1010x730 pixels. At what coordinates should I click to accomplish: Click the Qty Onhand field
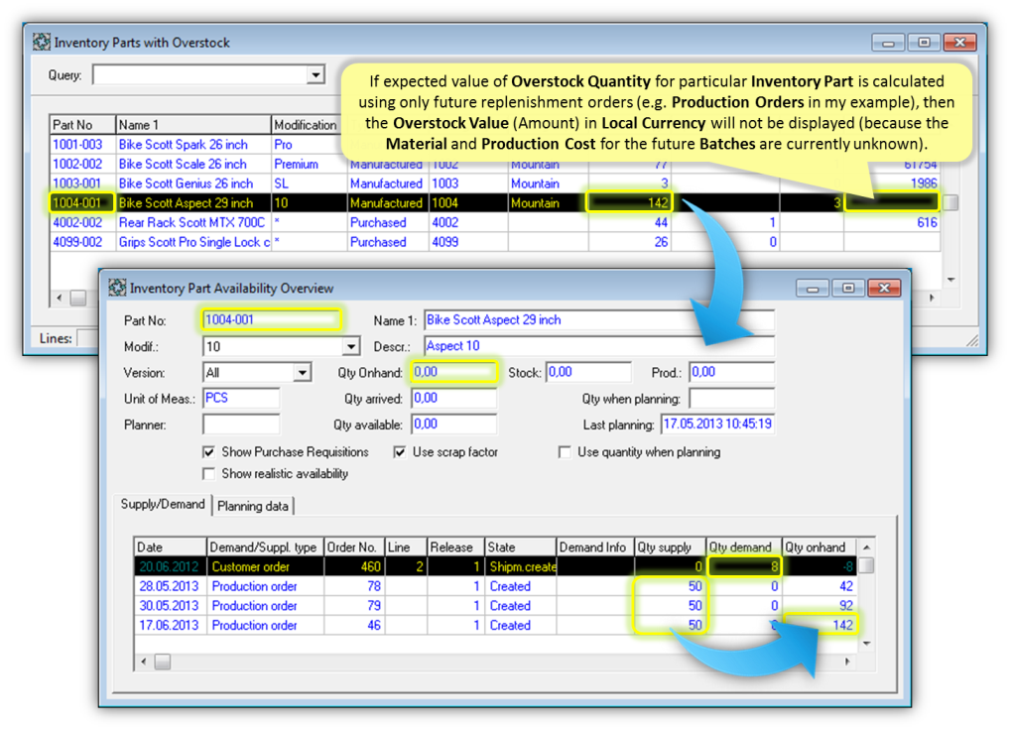point(454,372)
